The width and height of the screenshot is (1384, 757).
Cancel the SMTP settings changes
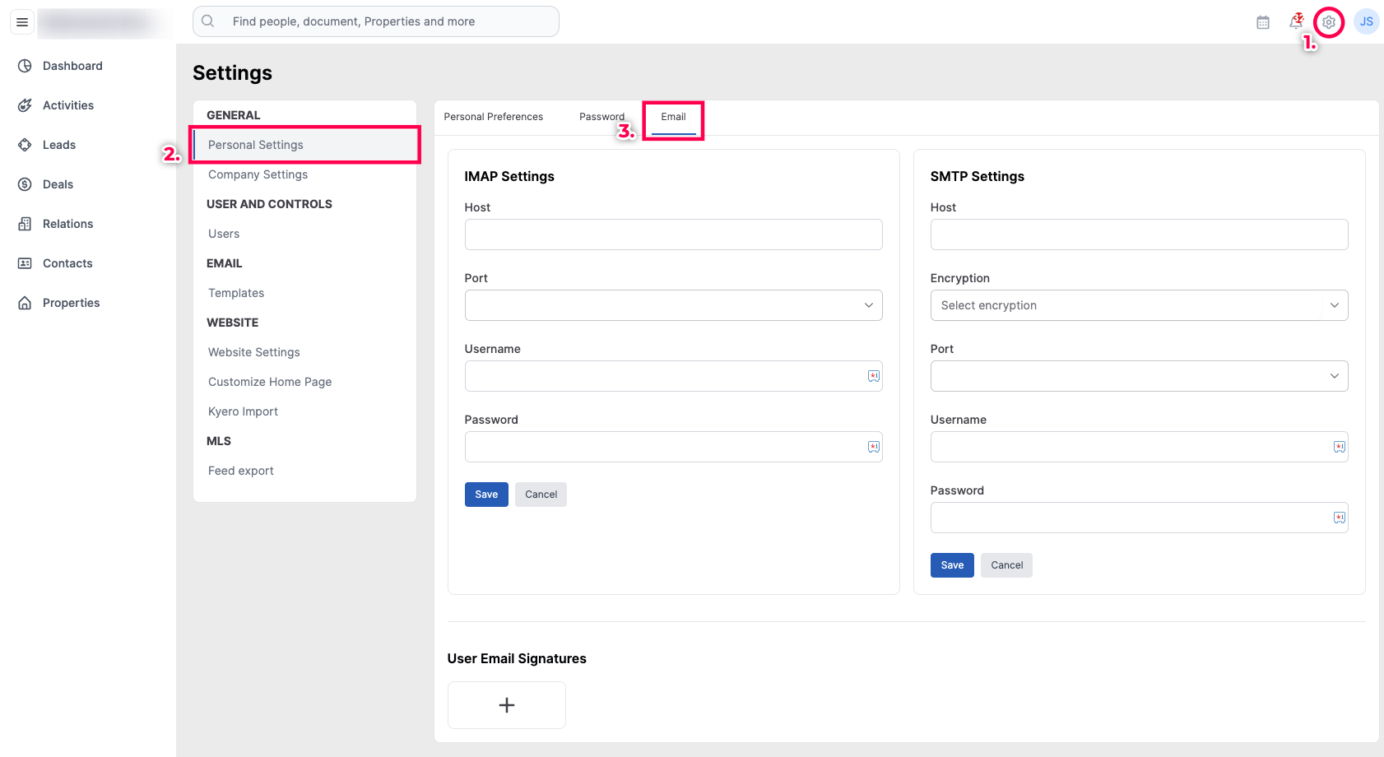tap(1006, 565)
